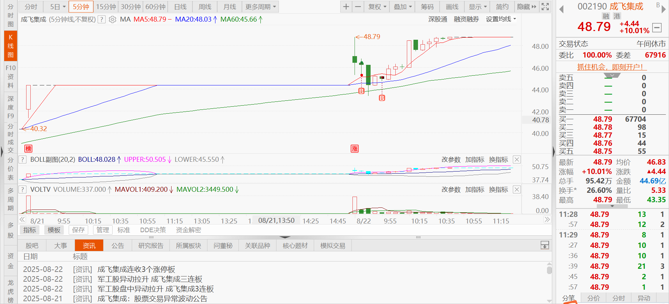Image resolution: width=669 pixels, height=304 pixels.
Task: Switch to 研究报告 tab
Action: click(x=151, y=245)
